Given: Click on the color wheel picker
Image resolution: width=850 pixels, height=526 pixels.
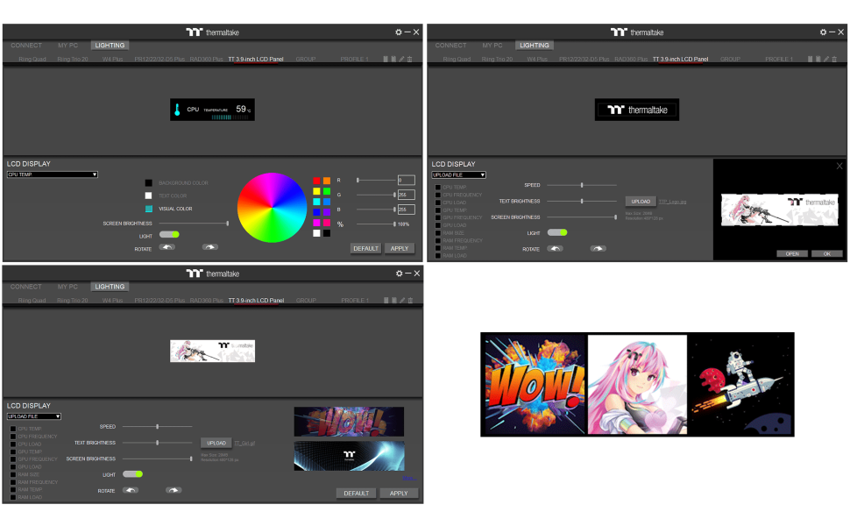Looking at the screenshot, I should click(x=273, y=208).
